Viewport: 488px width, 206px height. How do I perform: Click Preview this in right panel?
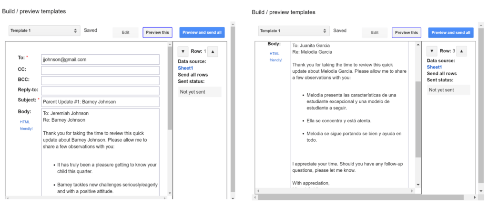[x=407, y=32]
